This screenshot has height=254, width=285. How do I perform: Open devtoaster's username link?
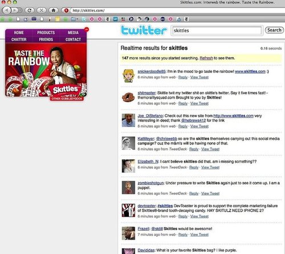point(146,206)
